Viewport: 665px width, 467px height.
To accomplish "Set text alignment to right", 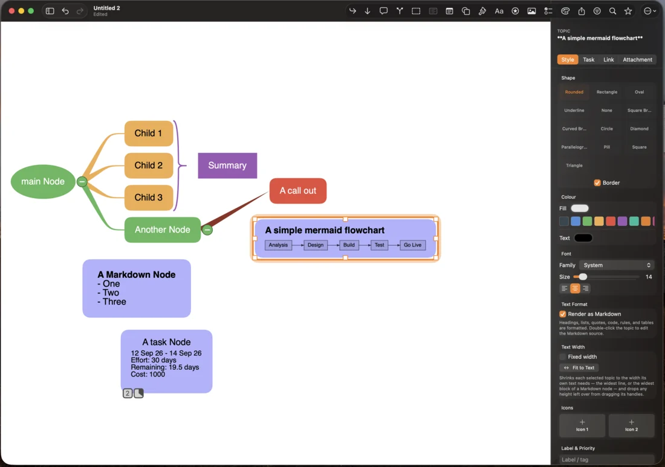I will (586, 289).
